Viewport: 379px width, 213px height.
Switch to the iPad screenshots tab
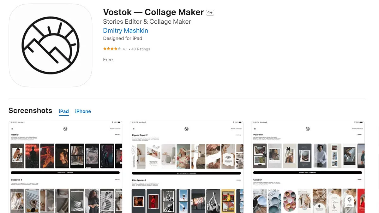pos(64,111)
